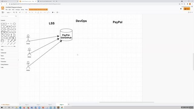This screenshot has width=194, height=109.
Task: Expand the Entity Relation shapes section
Action: [5, 64]
